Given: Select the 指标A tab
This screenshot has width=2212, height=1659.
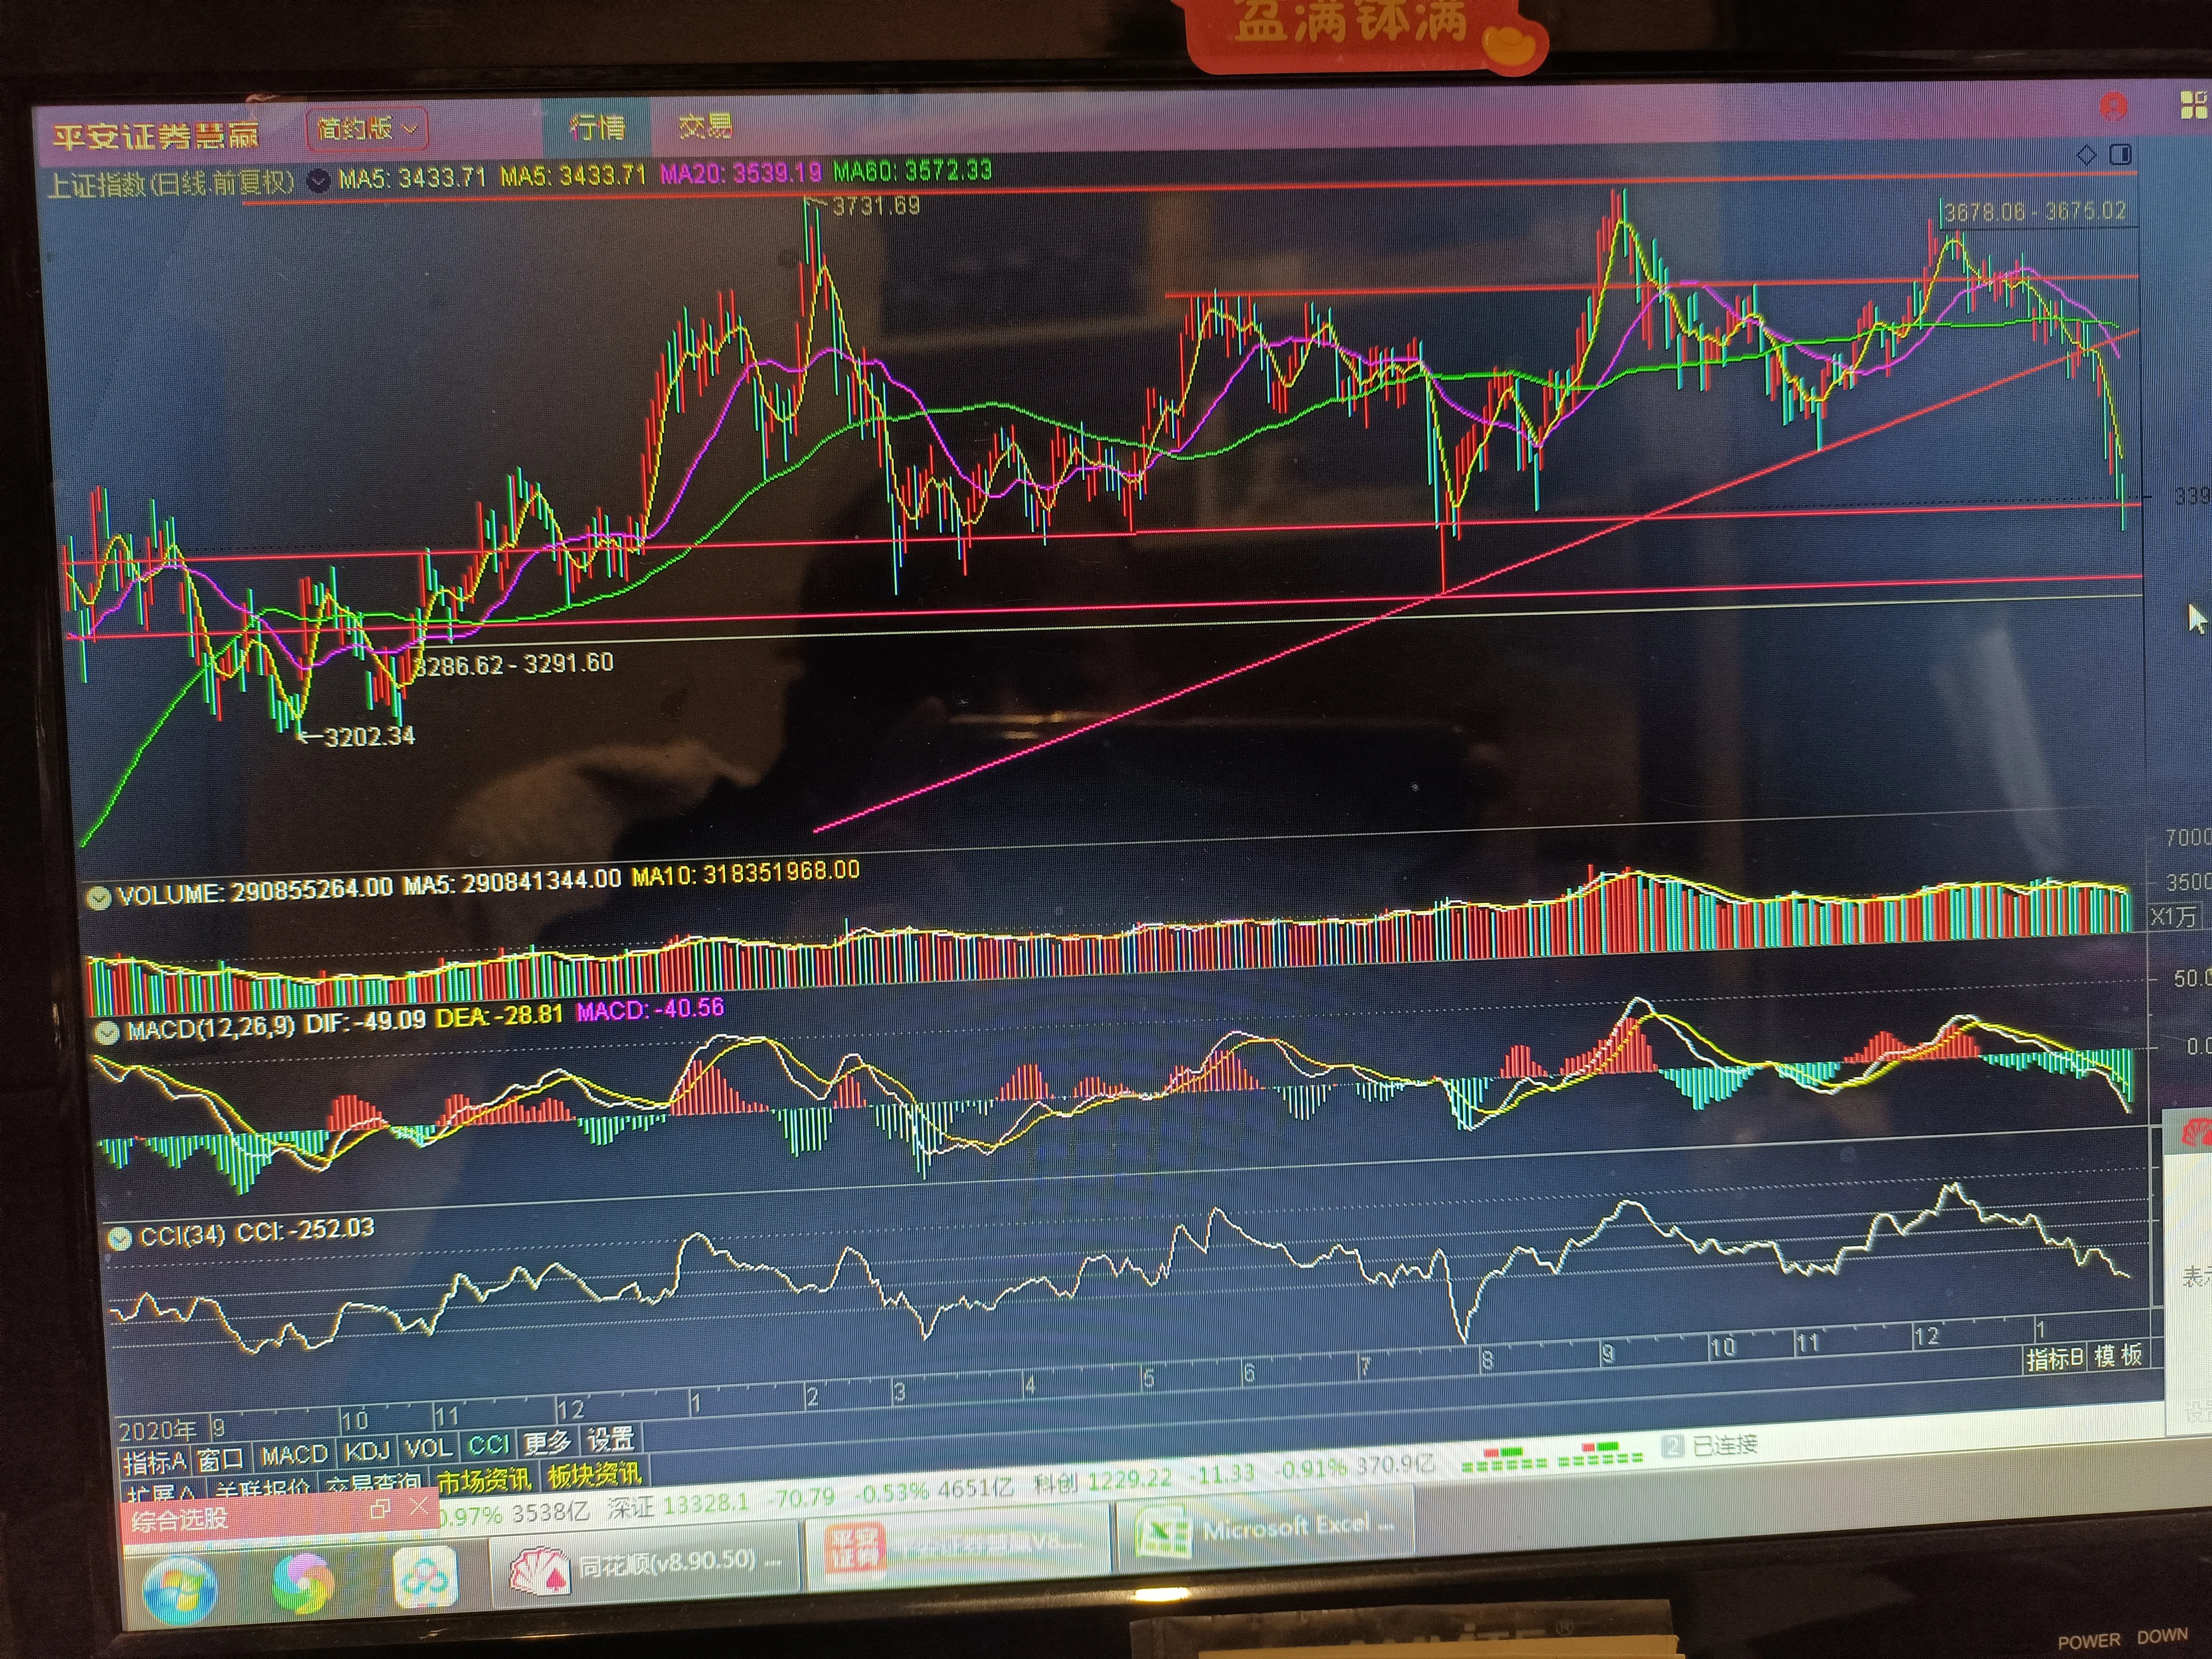Looking at the screenshot, I should 154,1462.
